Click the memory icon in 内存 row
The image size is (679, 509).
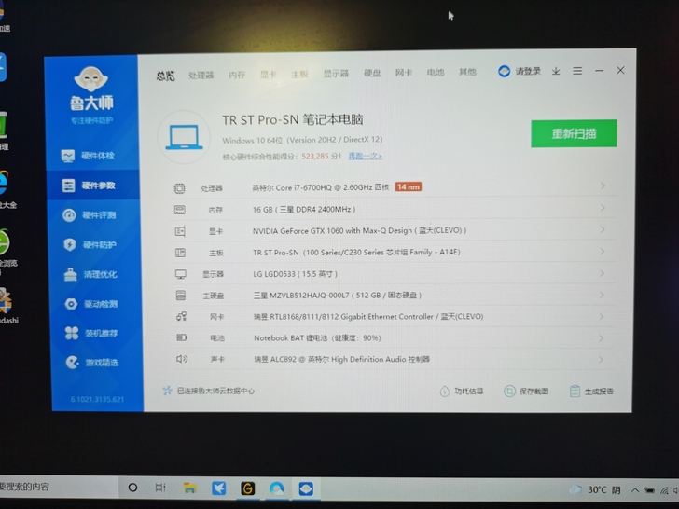click(x=180, y=210)
